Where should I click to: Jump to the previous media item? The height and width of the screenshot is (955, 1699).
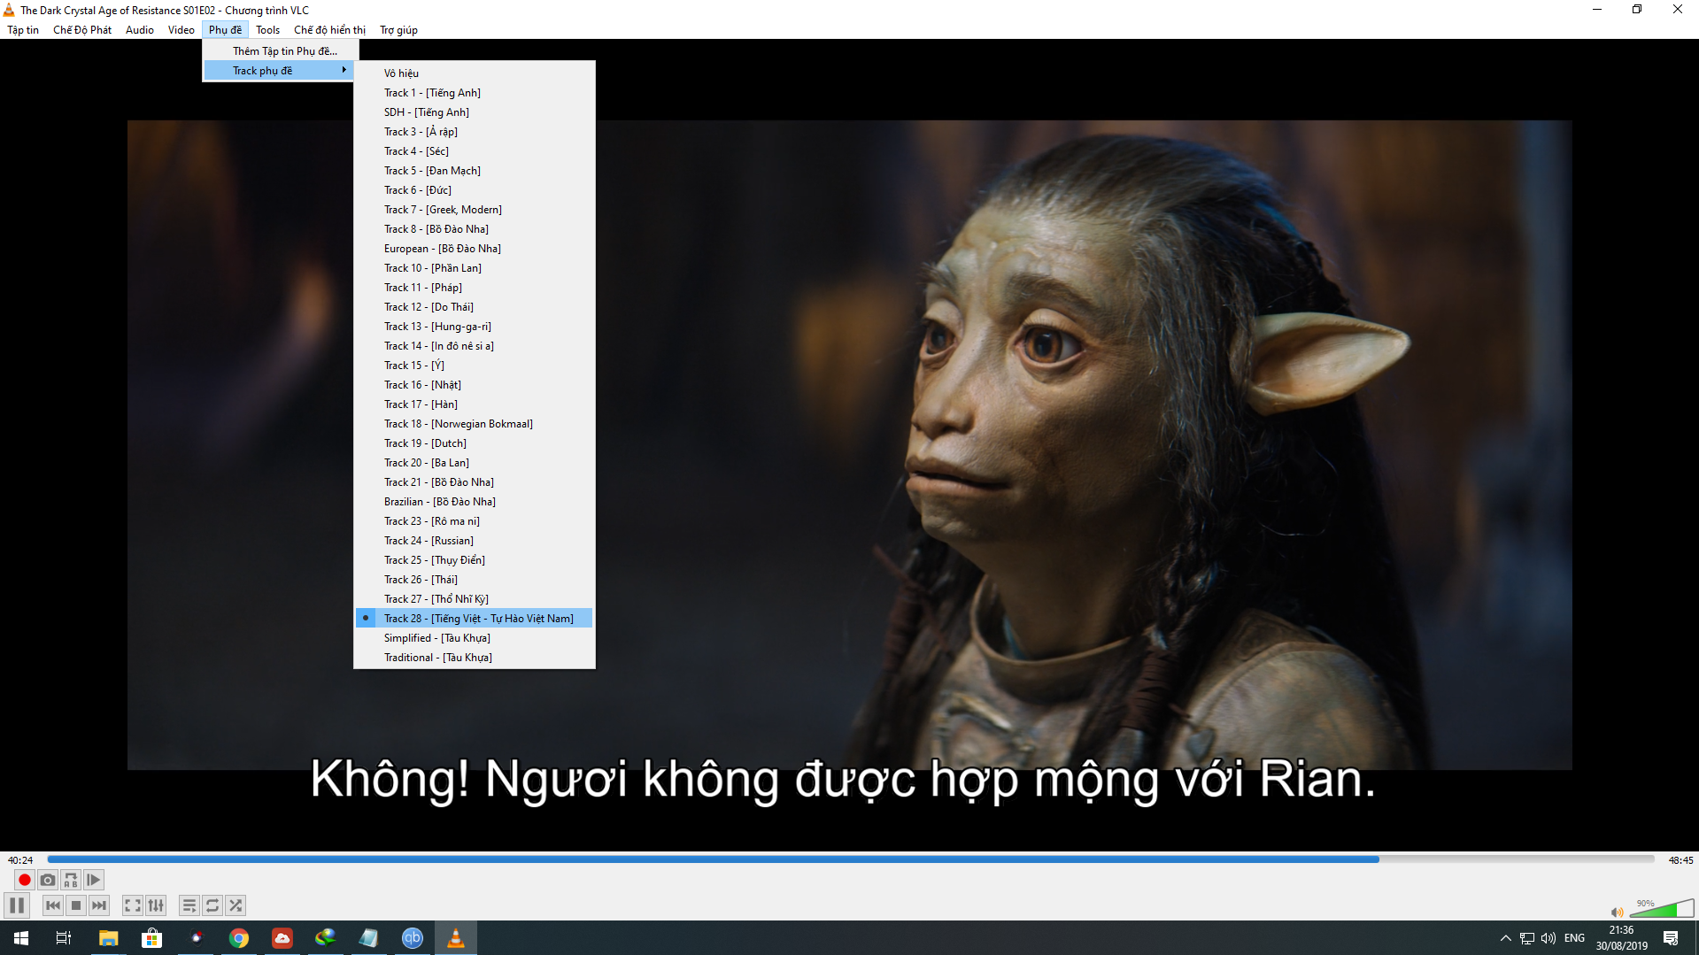click(53, 905)
